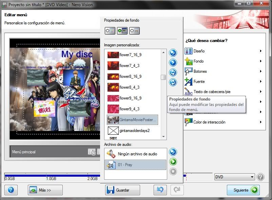Click the Guardar save button
This screenshot has width=272, height=200.
pos(122,190)
